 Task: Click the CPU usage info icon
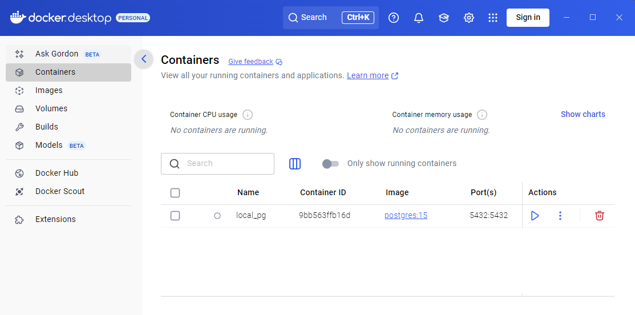coord(248,115)
